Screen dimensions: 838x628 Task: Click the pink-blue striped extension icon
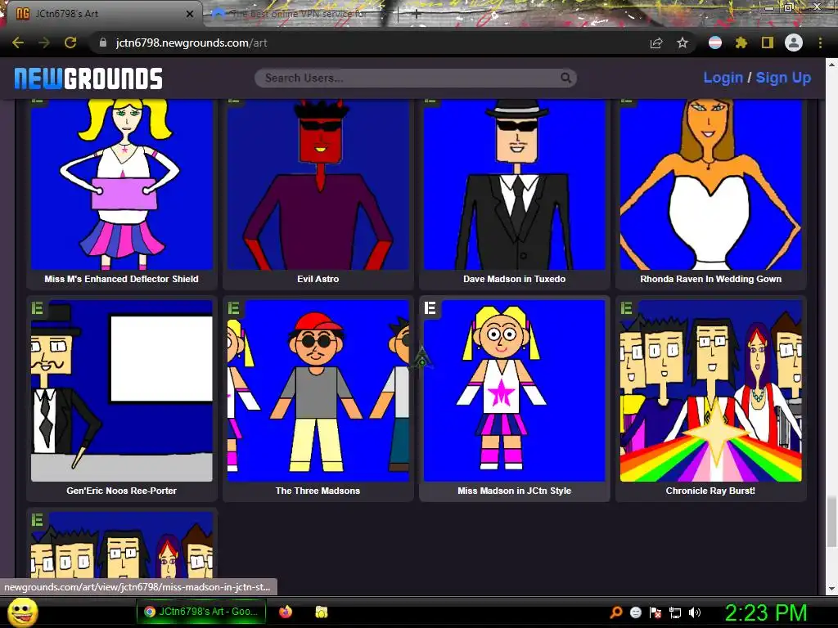(x=715, y=43)
